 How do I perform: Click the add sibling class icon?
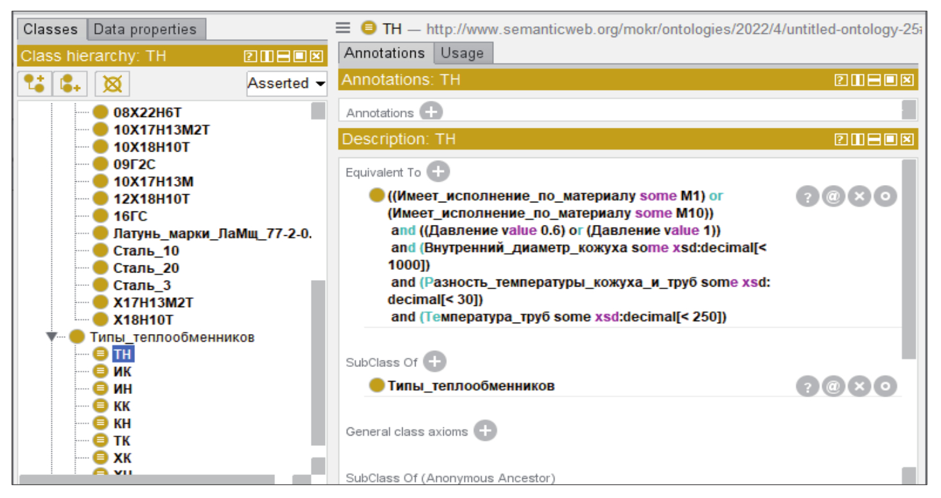[70, 84]
